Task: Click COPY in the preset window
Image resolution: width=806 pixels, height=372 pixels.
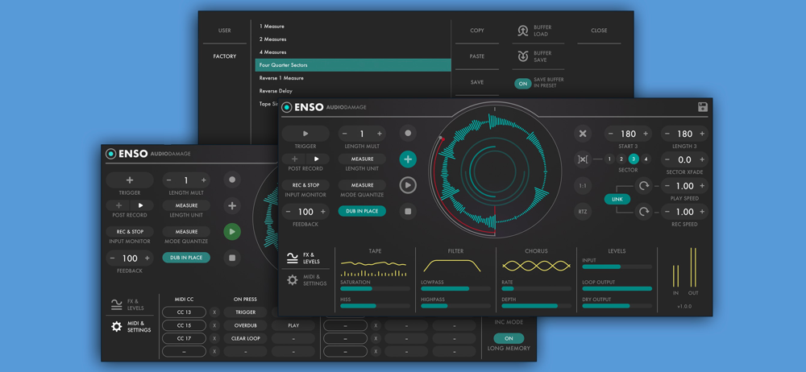Action: click(x=477, y=31)
